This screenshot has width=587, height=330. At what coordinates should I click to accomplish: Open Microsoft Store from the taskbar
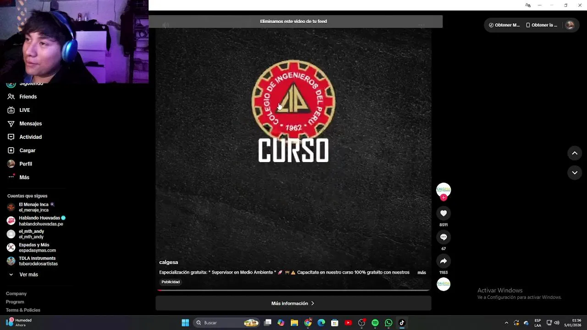point(335,323)
